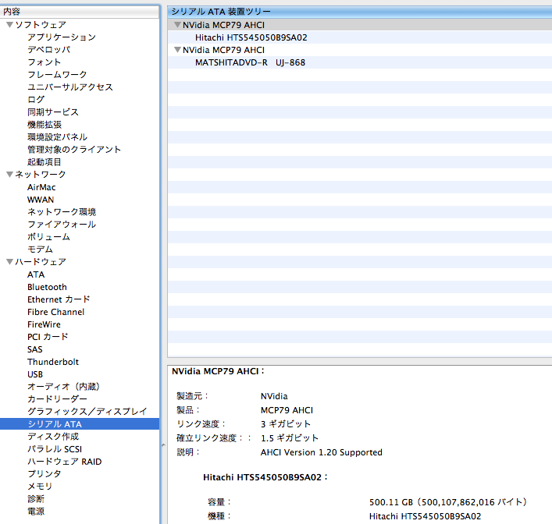552x524 pixels.
Task: Select パラレル SCSI item
Action: (x=55, y=449)
